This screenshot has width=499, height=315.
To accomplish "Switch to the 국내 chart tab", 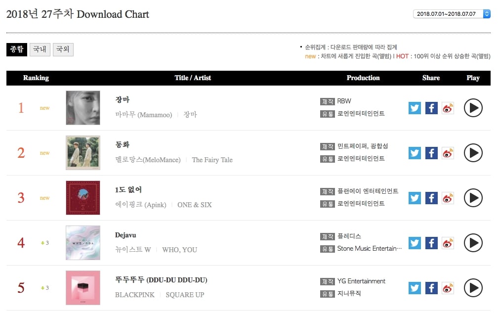I will (40, 49).
